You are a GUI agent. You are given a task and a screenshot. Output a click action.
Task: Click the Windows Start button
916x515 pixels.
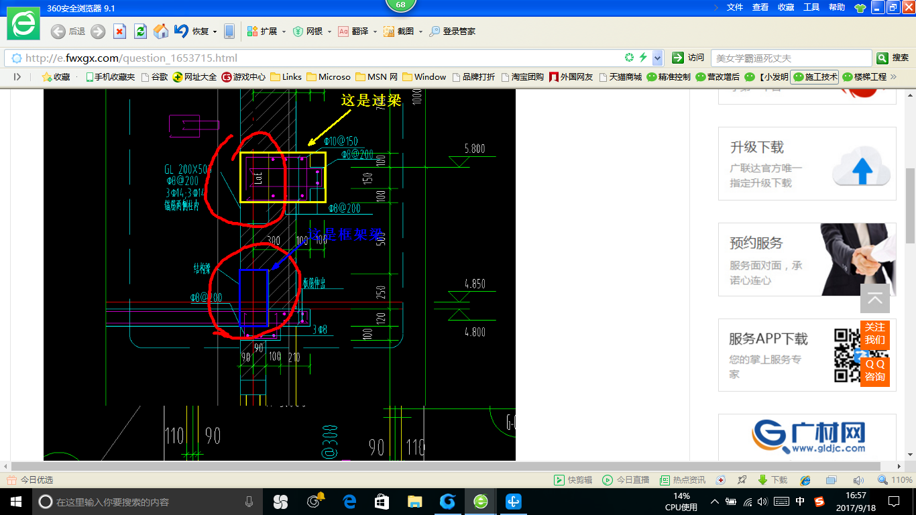pyautogui.click(x=16, y=502)
